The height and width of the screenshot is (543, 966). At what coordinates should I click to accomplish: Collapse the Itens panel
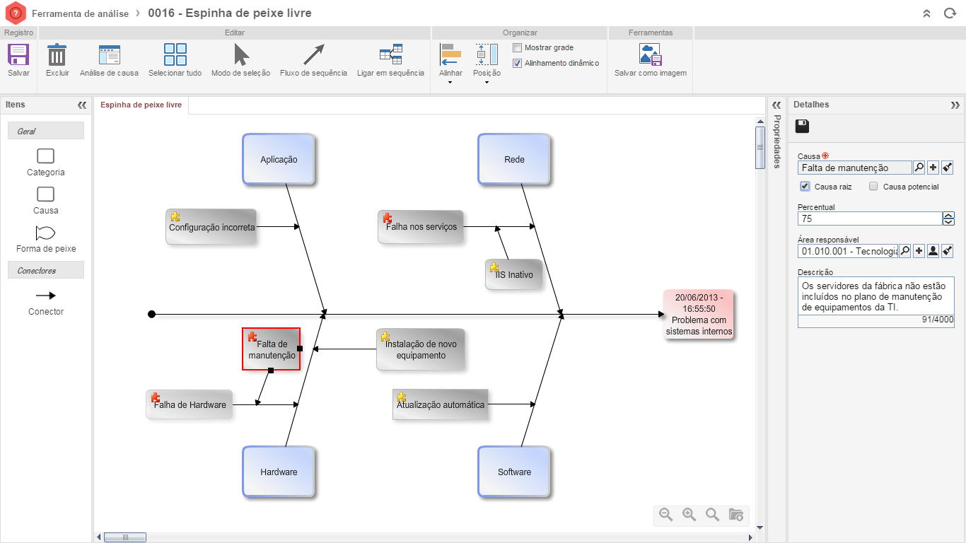pos(81,105)
